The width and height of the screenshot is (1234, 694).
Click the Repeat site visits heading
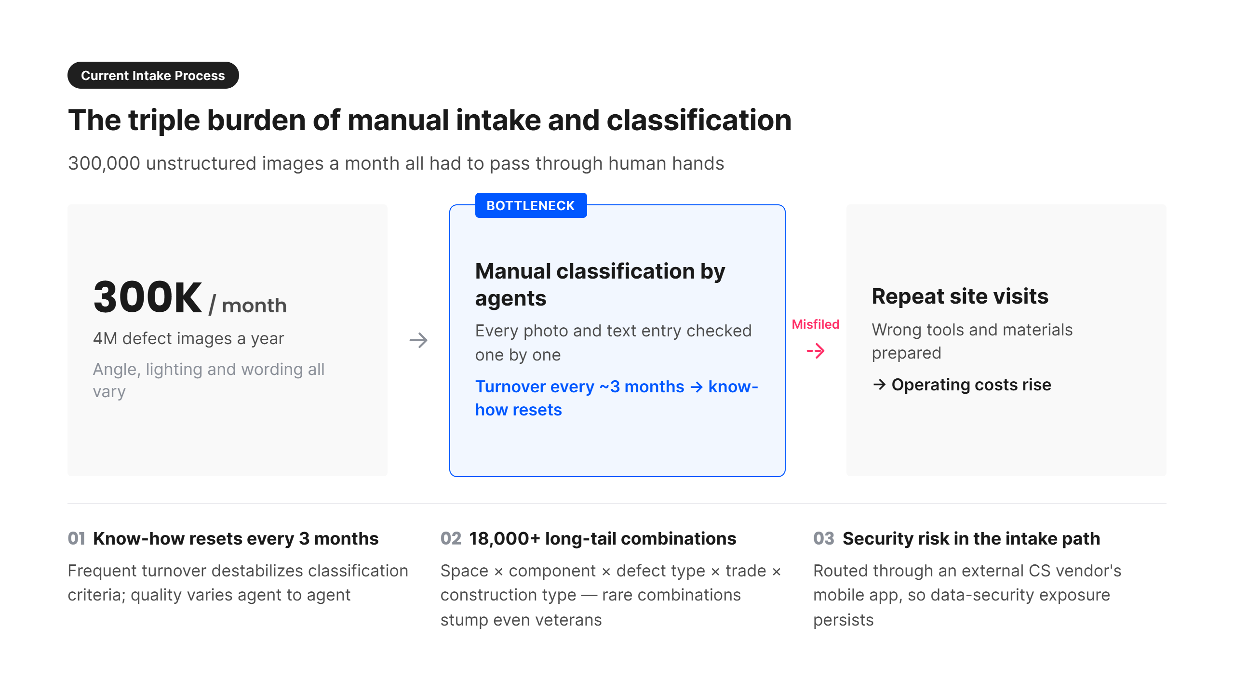pos(960,296)
